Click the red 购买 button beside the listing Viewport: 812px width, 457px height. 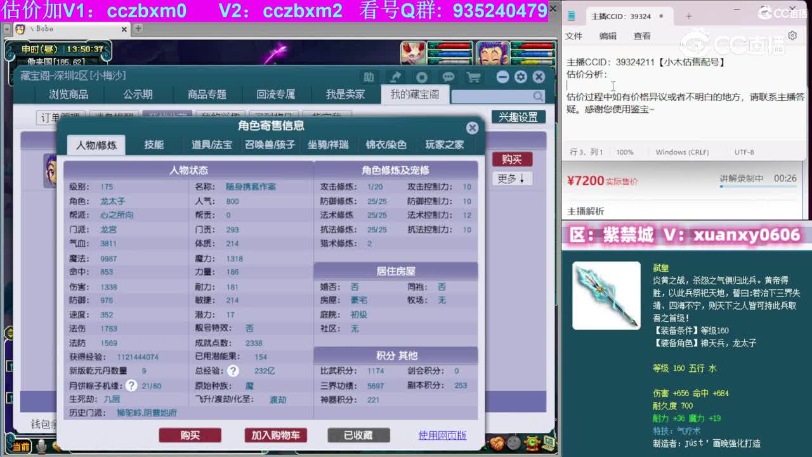click(512, 159)
